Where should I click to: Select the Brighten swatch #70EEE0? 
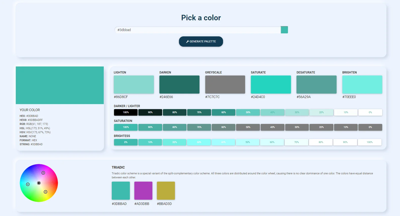[362, 85]
